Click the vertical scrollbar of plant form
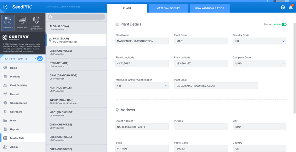The width and height of the screenshot is (296, 152). pyautogui.click(x=294, y=68)
